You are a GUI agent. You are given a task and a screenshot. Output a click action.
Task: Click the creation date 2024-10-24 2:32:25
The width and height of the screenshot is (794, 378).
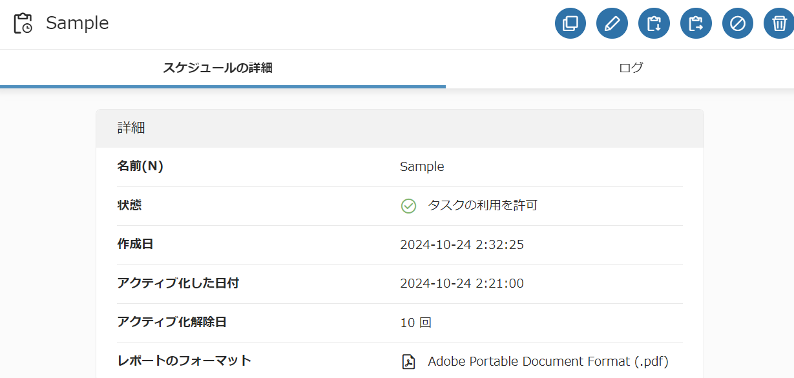[x=462, y=244]
